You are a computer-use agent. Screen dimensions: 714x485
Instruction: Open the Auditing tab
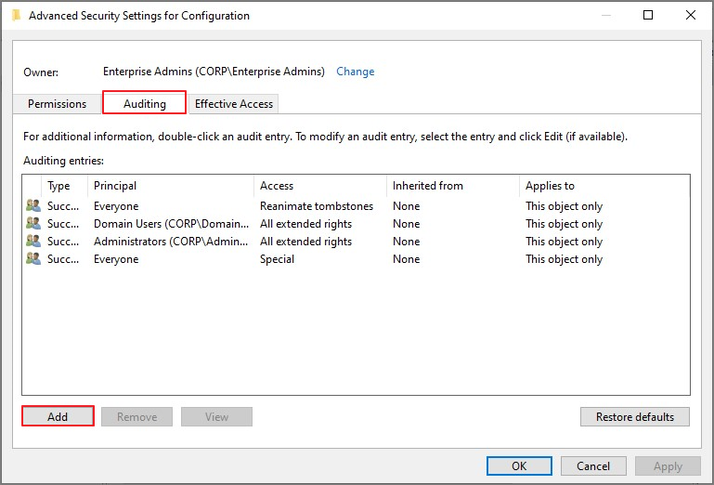tap(144, 103)
